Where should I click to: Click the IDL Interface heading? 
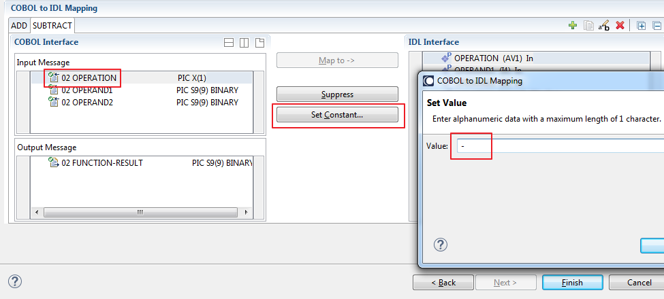point(434,42)
